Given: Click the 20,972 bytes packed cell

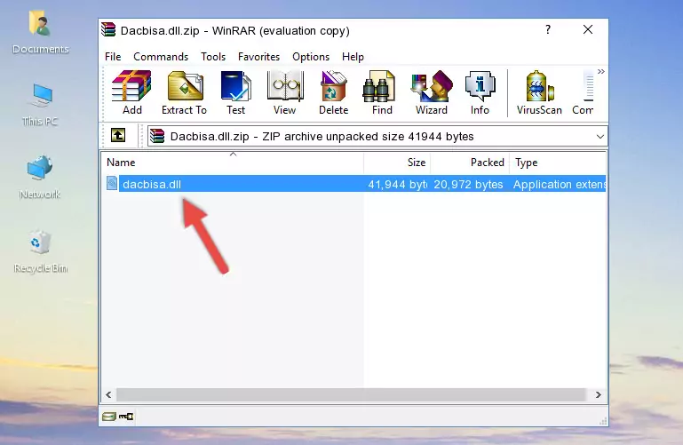Looking at the screenshot, I should click(468, 184).
